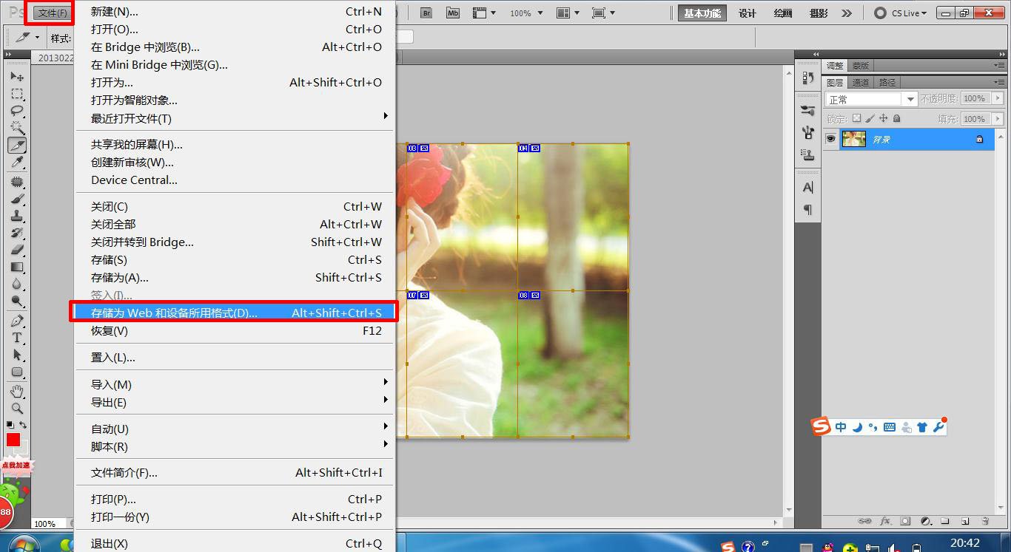Viewport: 1011px width, 552px height.
Task: Click 存储为 Web 和设备所用格式 menu item
Action: [234, 313]
